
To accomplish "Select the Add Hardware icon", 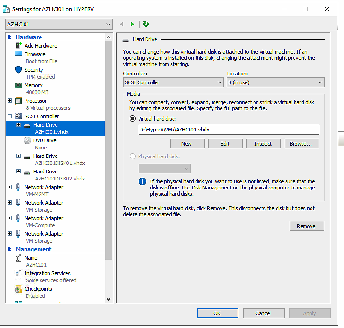I will tap(18, 46).
